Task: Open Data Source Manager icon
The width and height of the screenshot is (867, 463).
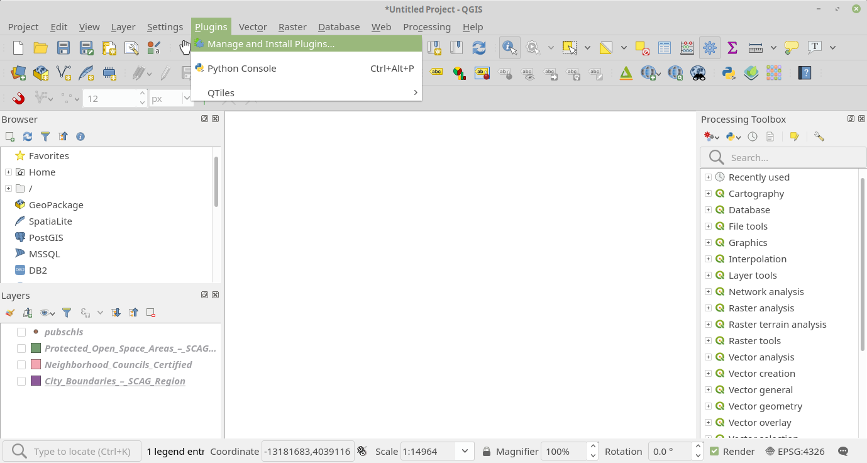Action: point(18,73)
